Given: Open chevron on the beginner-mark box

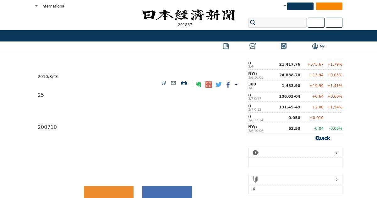Looking at the screenshot, I should (x=336, y=179).
